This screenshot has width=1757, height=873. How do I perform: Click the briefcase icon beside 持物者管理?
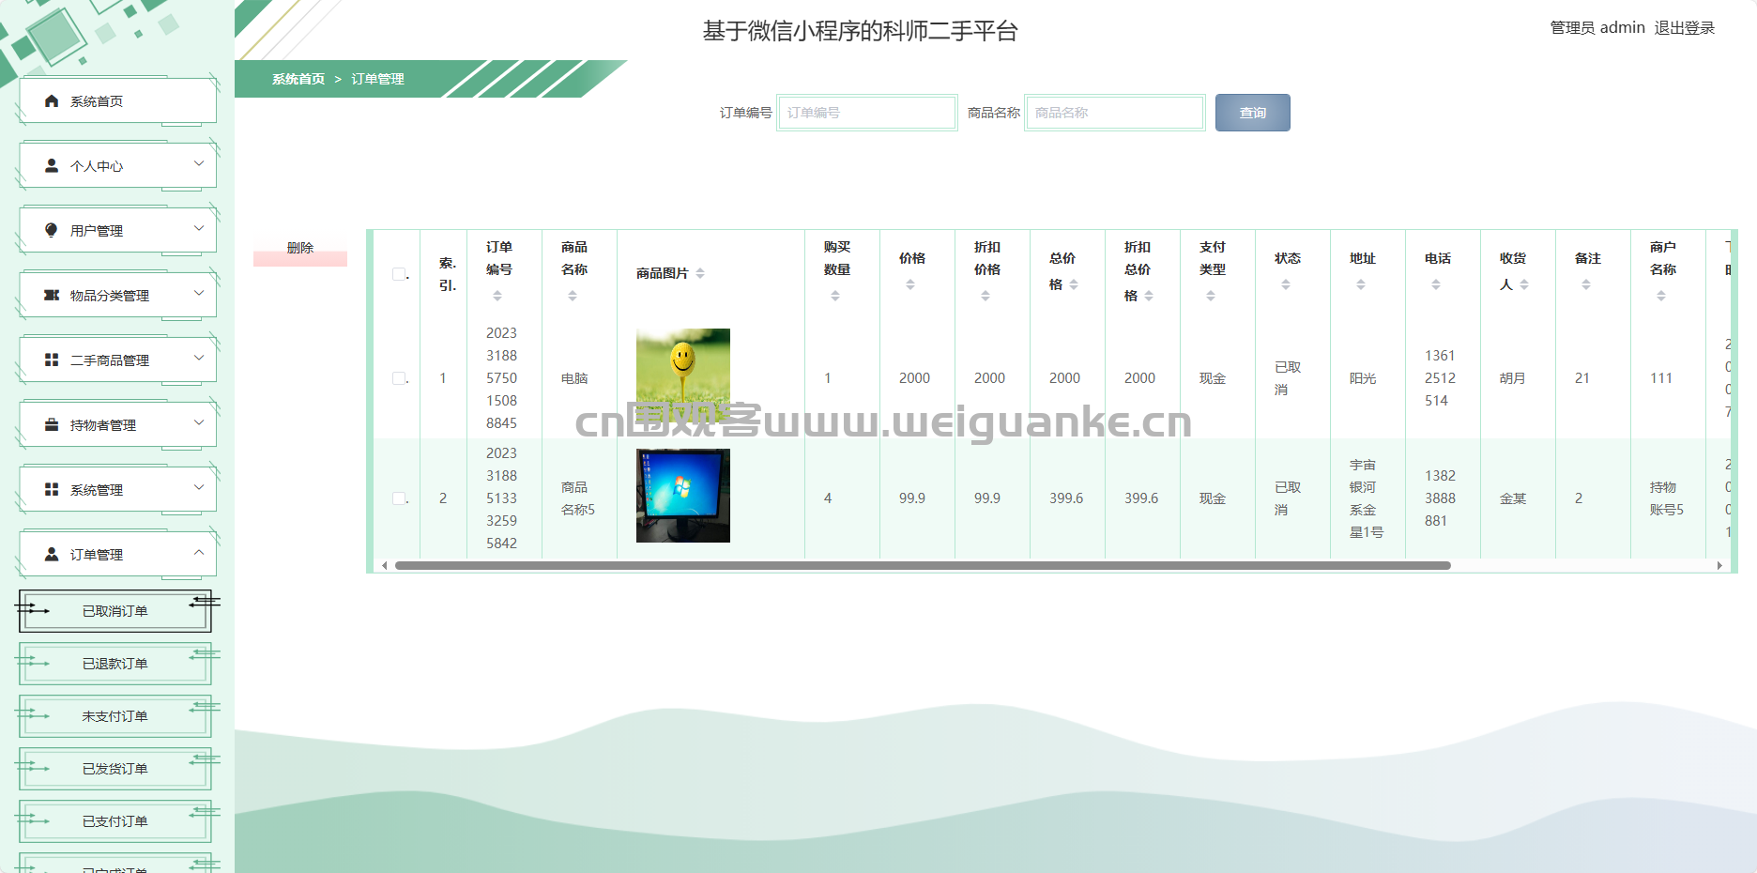(x=52, y=425)
